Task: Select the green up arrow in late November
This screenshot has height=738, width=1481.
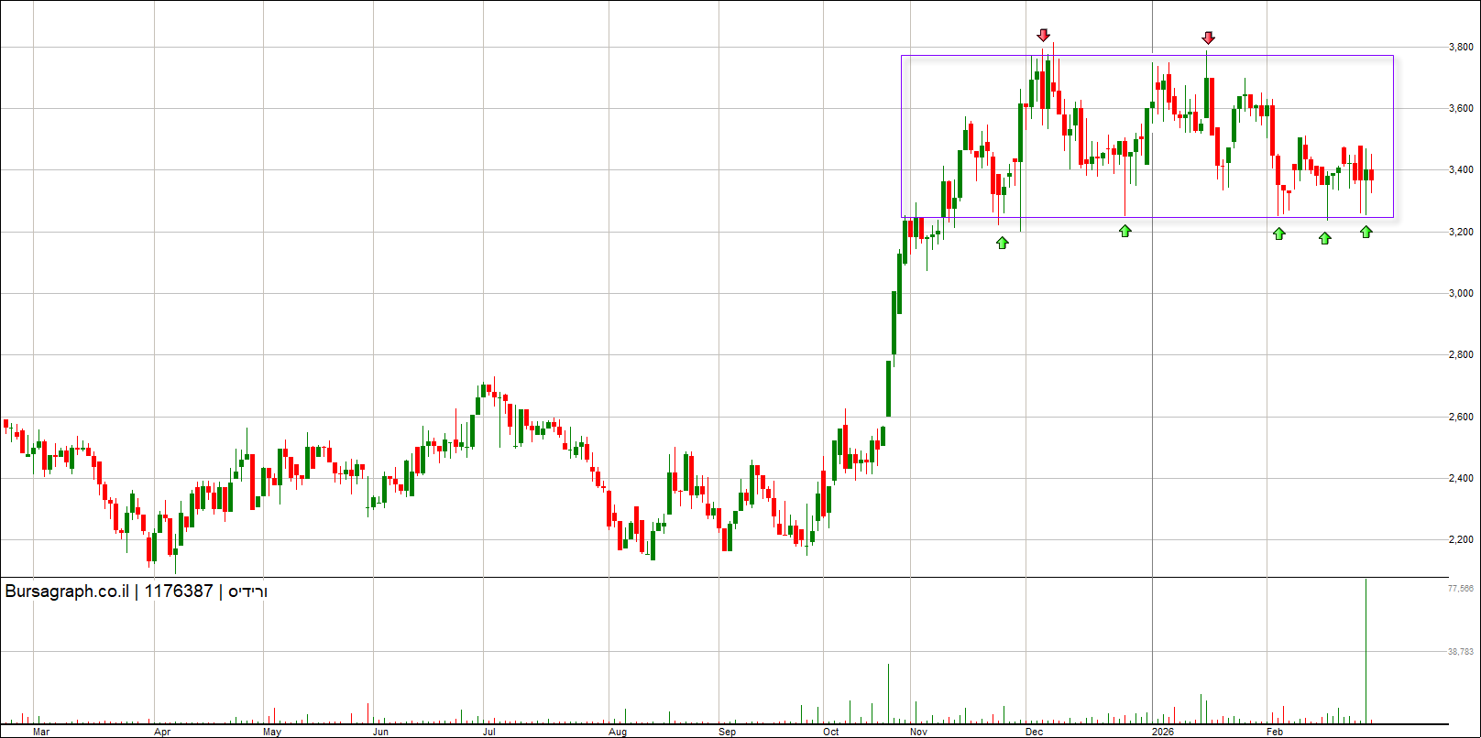Action: pyautogui.click(x=1002, y=243)
